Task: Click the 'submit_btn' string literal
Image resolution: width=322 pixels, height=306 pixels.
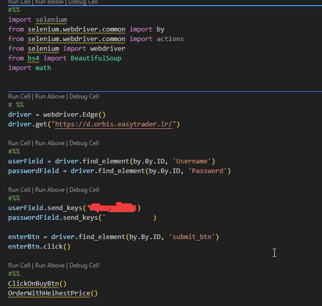Action: (x=192, y=237)
